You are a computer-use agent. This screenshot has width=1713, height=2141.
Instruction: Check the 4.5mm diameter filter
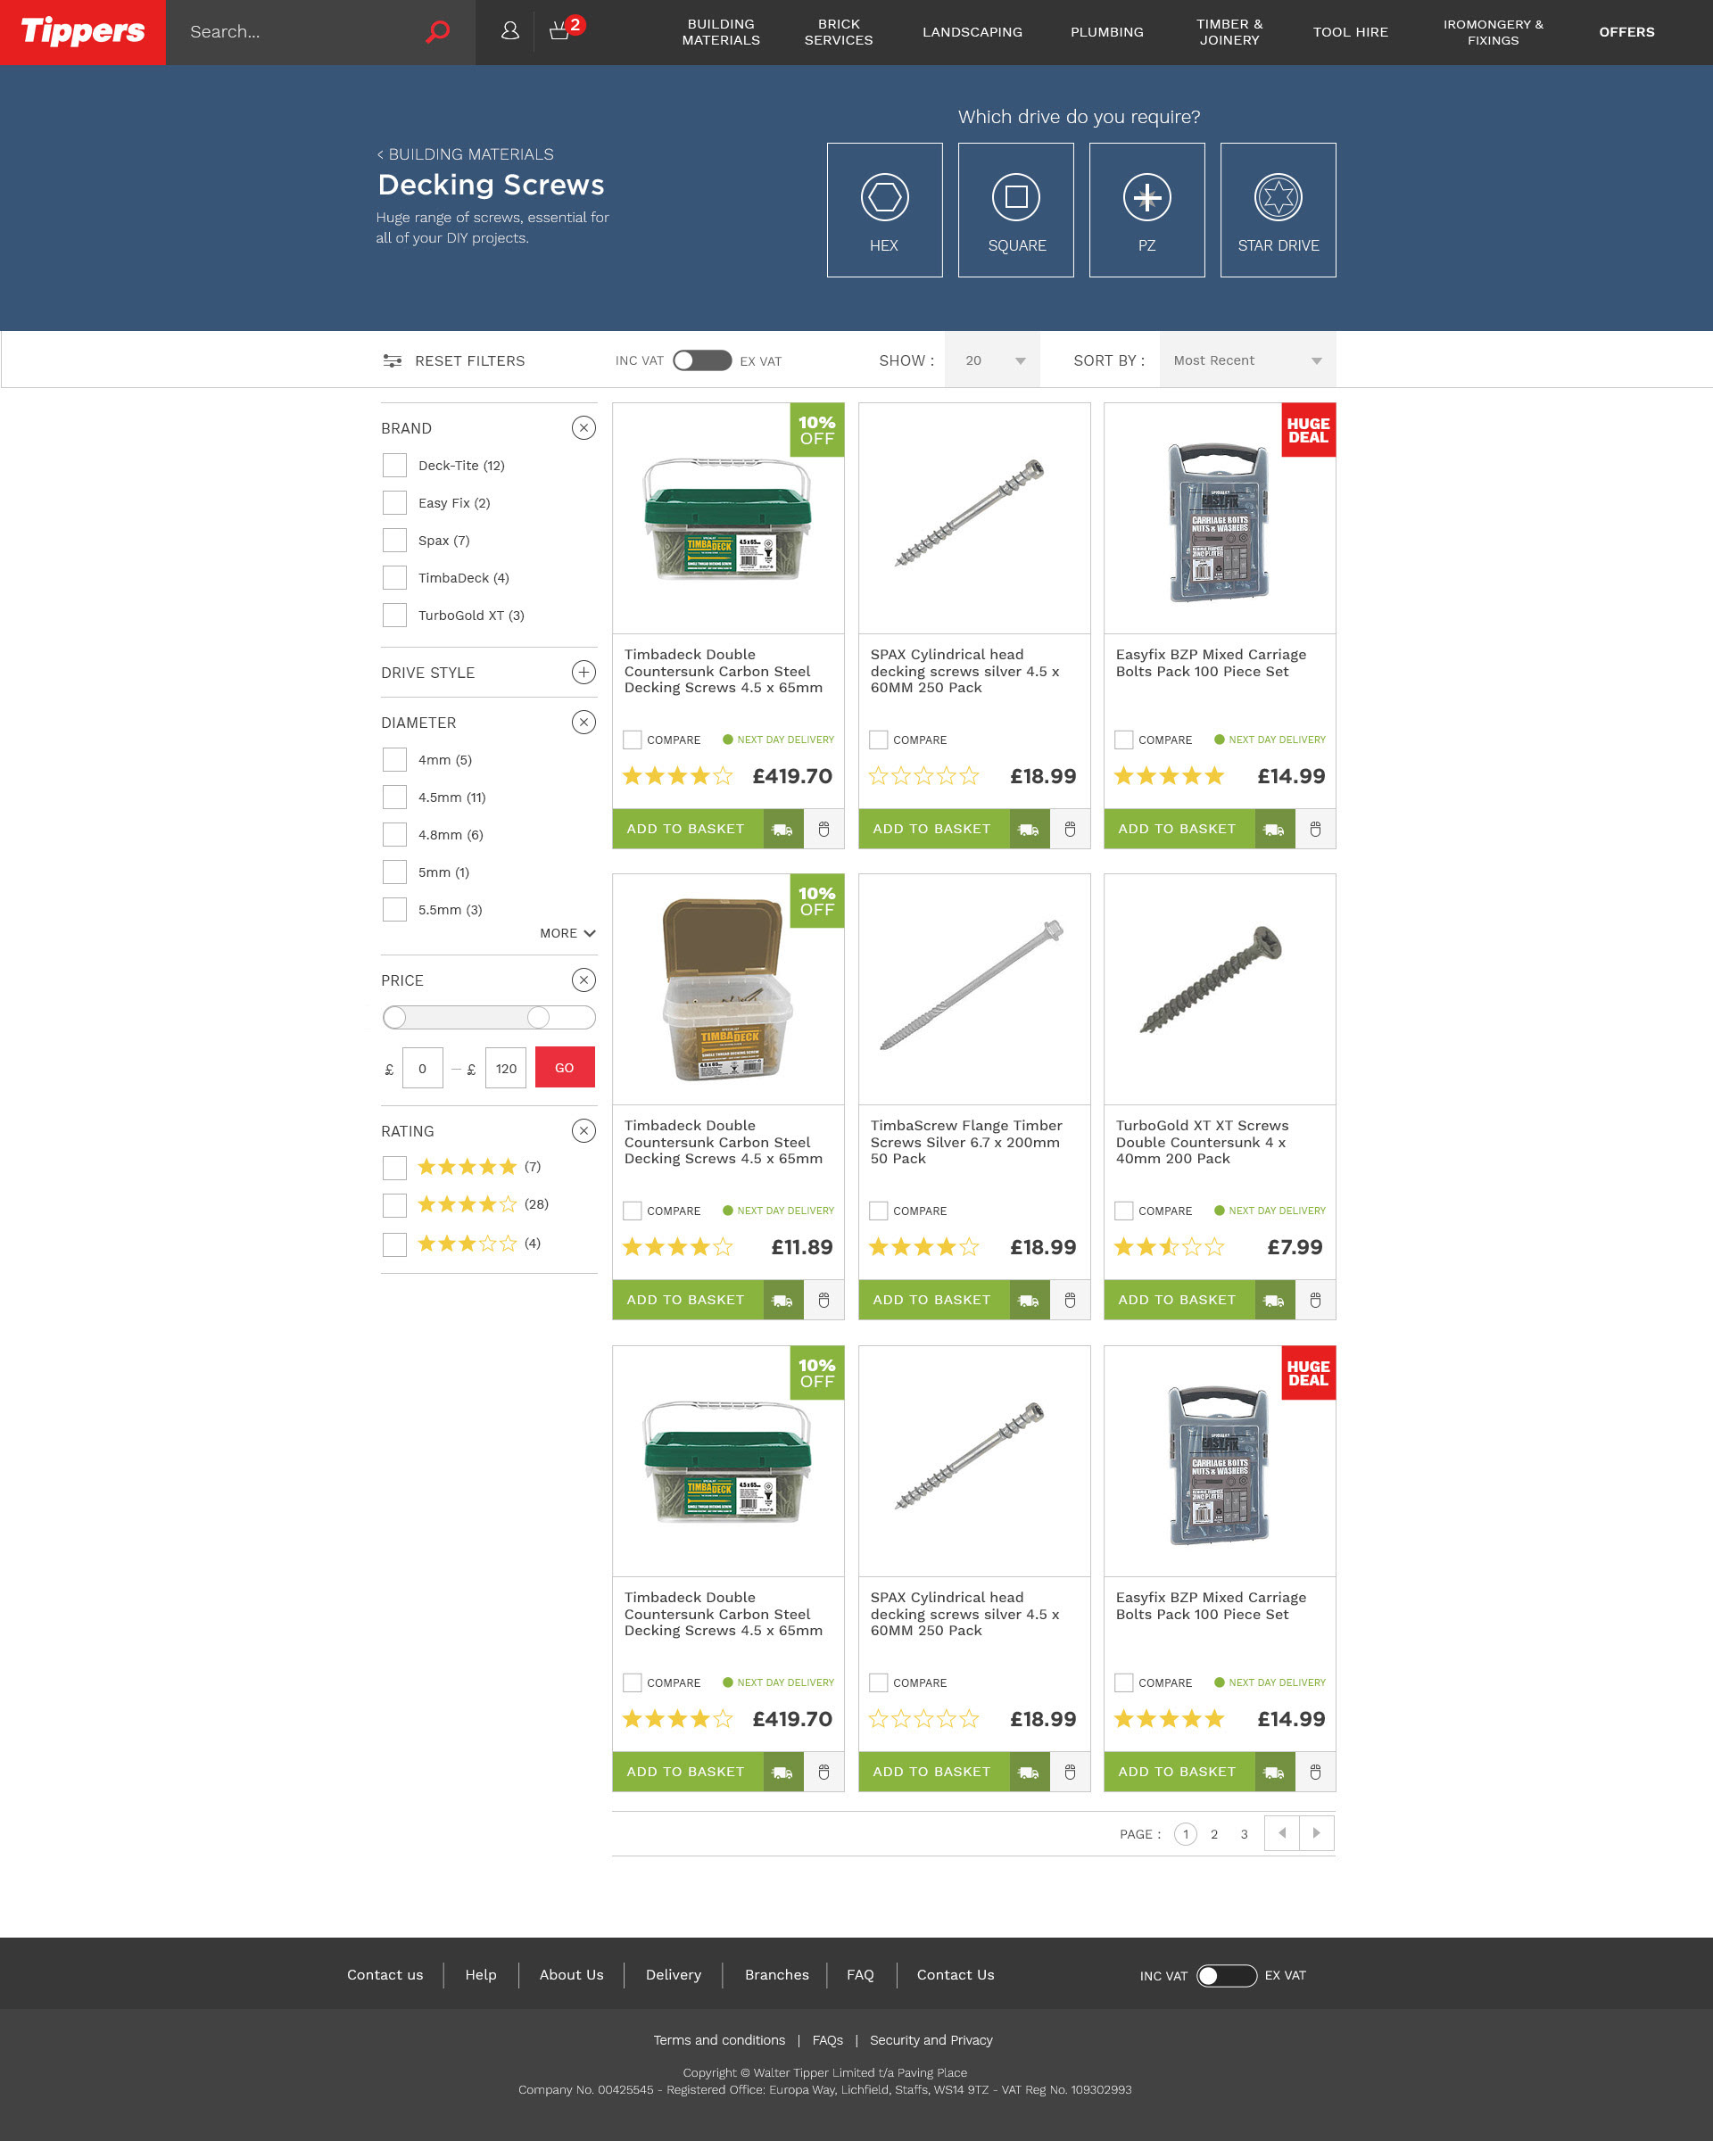click(x=394, y=798)
